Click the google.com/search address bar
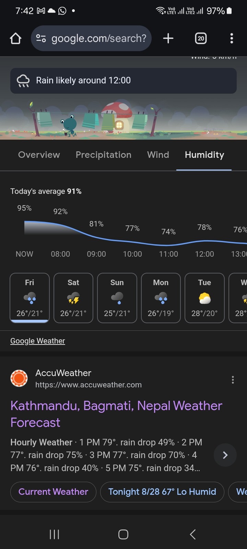This screenshot has width=247, height=549. click(x=99, y=38)
